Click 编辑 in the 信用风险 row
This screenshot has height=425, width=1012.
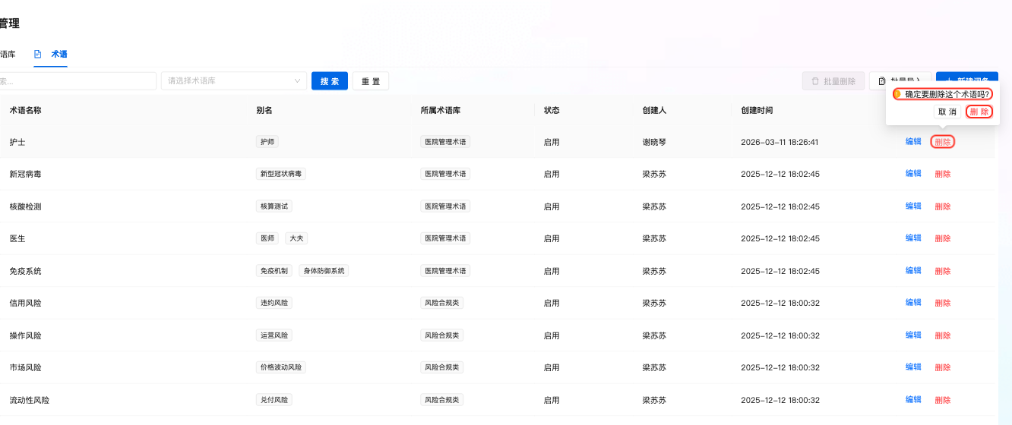tap(913, 303)
